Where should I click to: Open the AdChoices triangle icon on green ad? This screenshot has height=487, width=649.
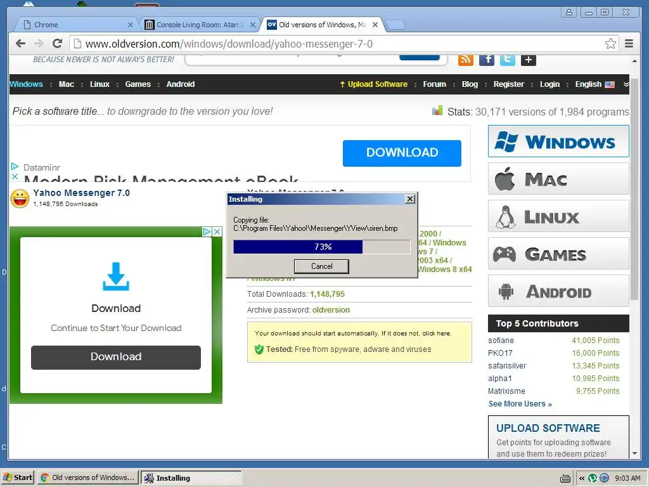pyautogui.click(x=207, y=231)
